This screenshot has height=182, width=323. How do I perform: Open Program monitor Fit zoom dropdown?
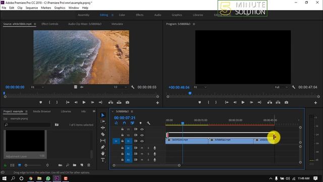pyautogui.click(x=200, y=87)
